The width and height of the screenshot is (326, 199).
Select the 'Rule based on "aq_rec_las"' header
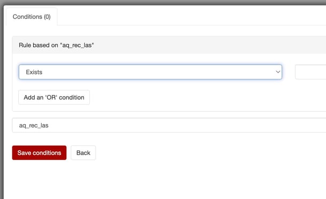click(169, 45)
